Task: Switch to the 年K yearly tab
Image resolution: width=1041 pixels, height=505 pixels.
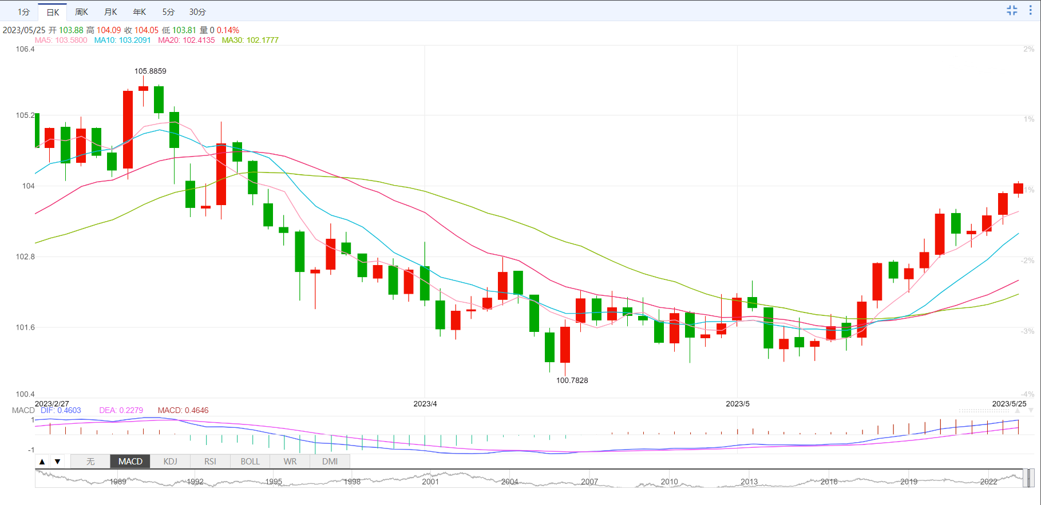Action: click(139, 12)
